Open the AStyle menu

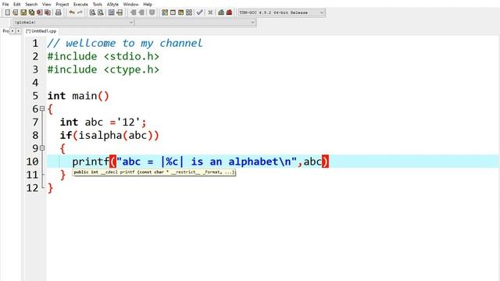[112, 4]
